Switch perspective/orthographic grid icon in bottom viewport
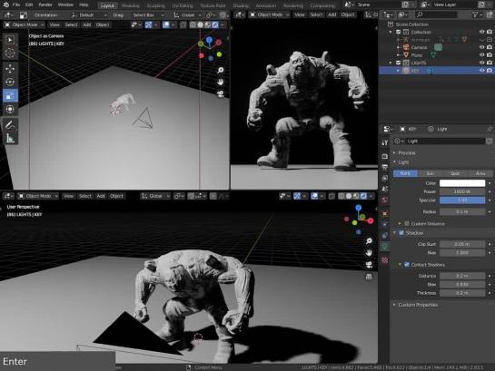Image resolution: width=495 pixels, height=371 pixels. point(369,277)
